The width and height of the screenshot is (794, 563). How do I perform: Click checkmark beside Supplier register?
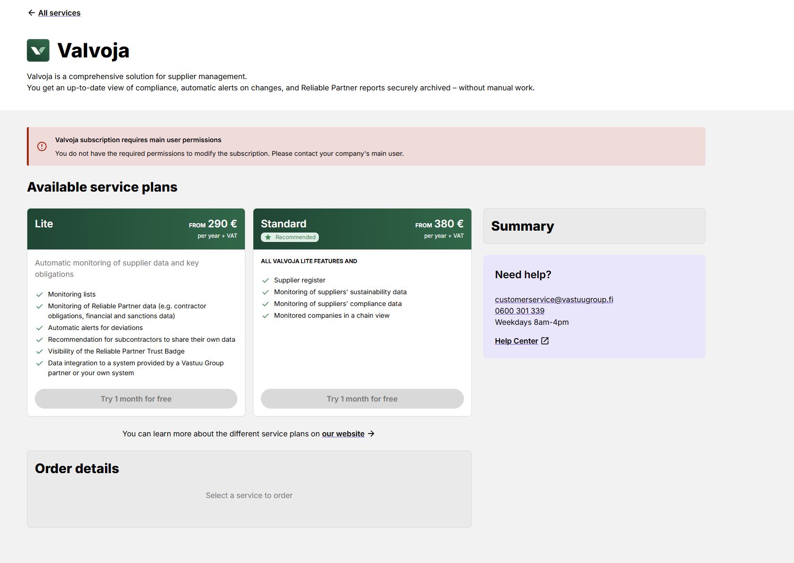266,281
